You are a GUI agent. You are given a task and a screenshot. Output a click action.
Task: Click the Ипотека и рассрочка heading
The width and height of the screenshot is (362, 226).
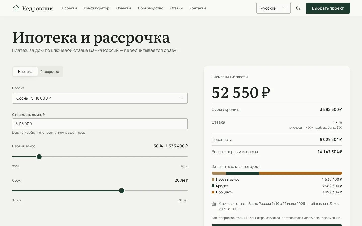click(x=91, y=37)
